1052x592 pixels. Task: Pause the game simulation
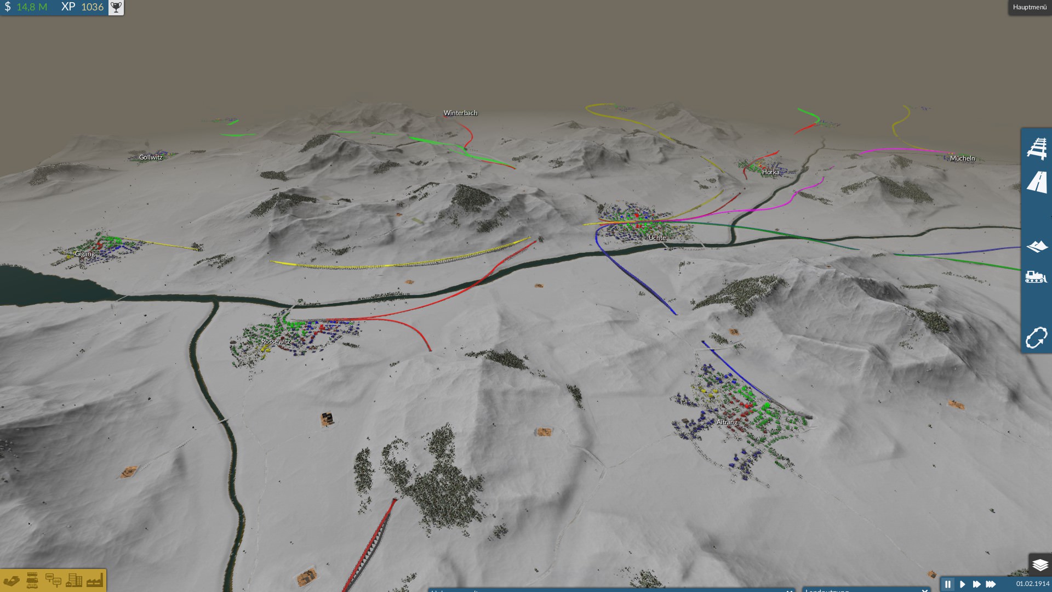948,584
